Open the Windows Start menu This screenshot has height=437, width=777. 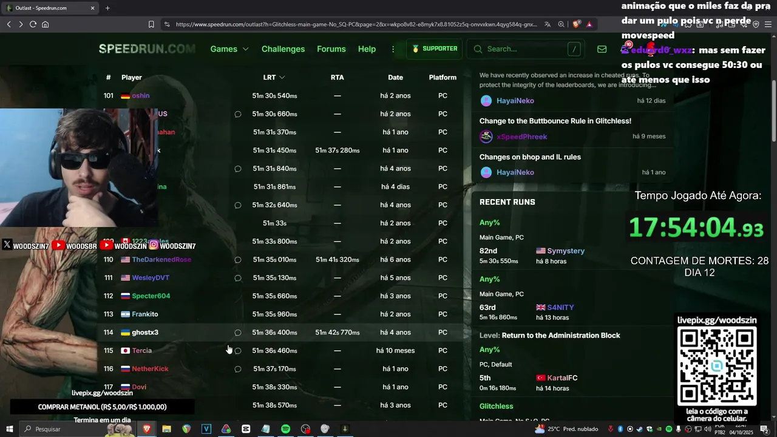point(9,429)
